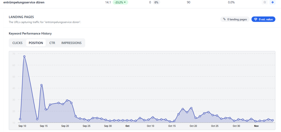Image resolution: width=281 pixels, height=132 pixels.
Task: Click the 0 est. value button
Action: [263, 19]
